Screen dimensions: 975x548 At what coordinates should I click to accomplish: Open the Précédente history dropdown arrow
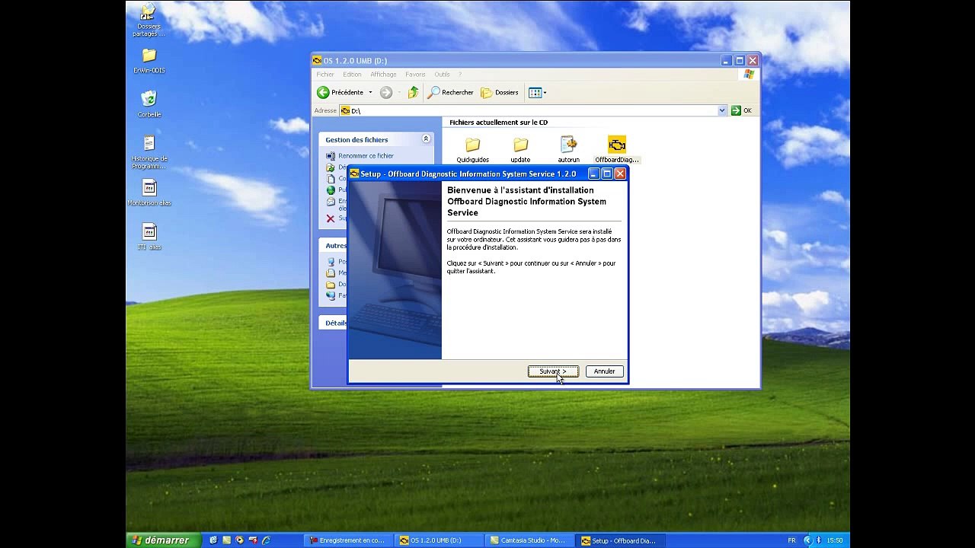pyautogui.click(x=371, y=92)
